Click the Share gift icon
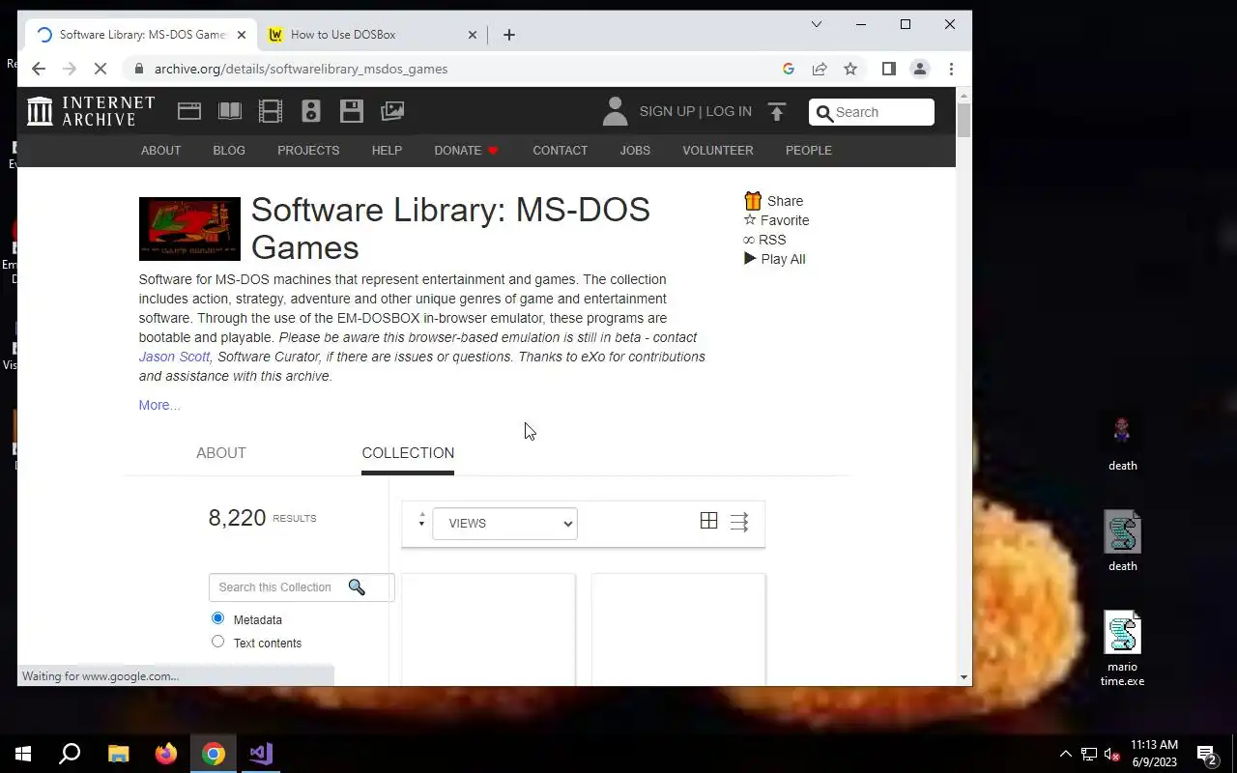The width and height of the screenshot is (1237, 773). pos(753,201)
